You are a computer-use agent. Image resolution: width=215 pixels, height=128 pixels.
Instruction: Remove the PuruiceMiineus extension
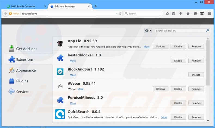pos(196,103)
